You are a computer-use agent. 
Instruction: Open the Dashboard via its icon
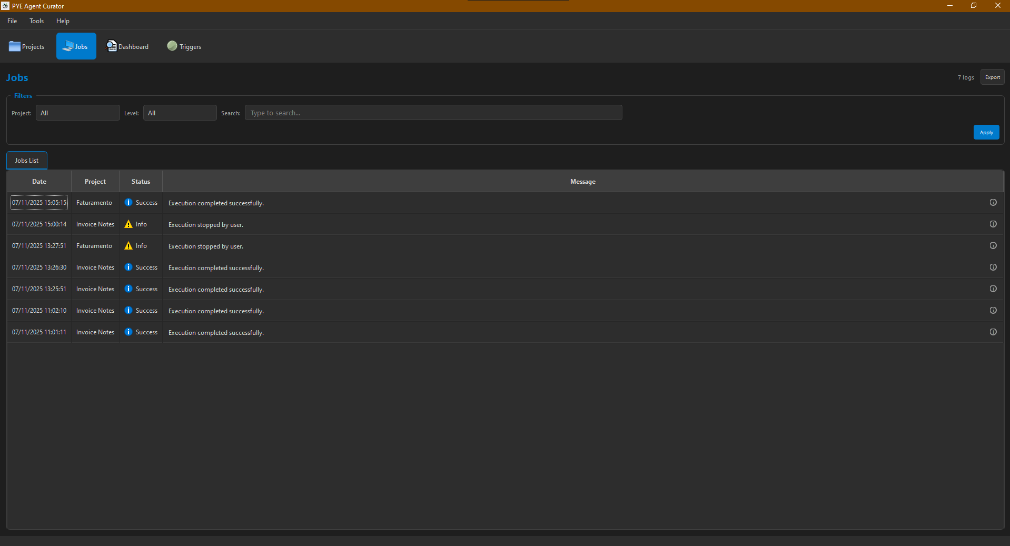point(111,46)
